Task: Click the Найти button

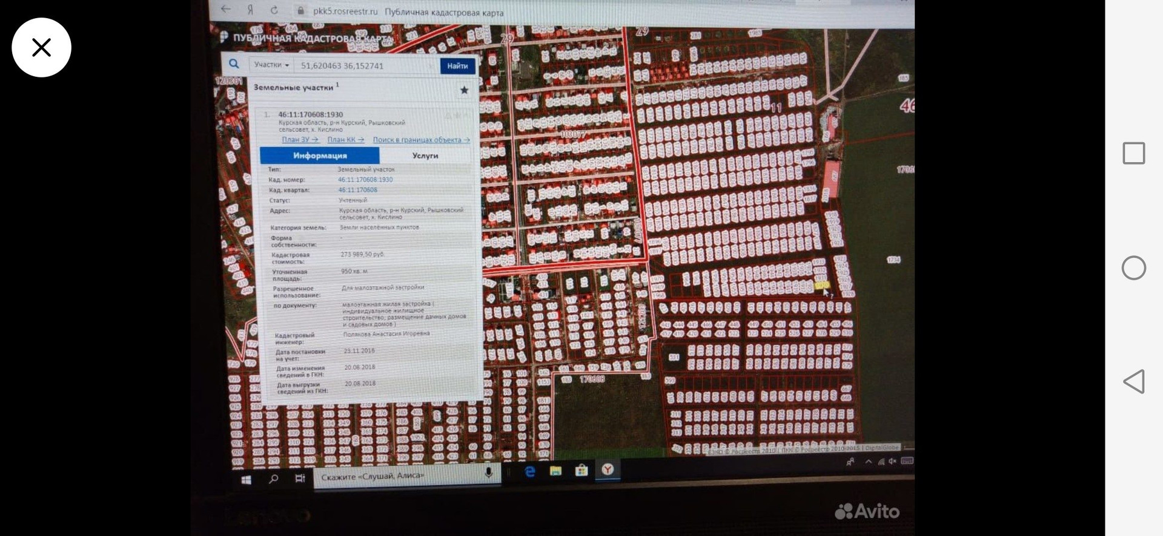Action: point(457,66)
